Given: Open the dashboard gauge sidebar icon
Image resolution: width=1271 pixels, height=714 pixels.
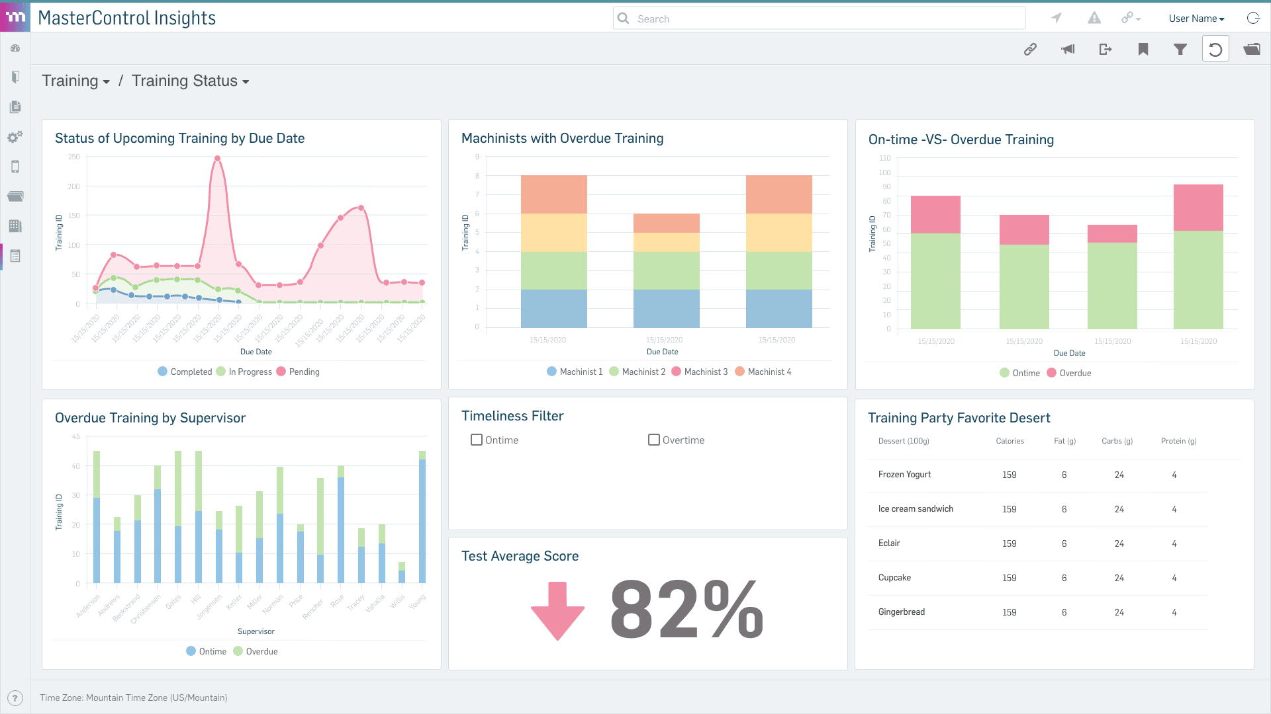Looking at the screenshot, I should pos(15,48).
